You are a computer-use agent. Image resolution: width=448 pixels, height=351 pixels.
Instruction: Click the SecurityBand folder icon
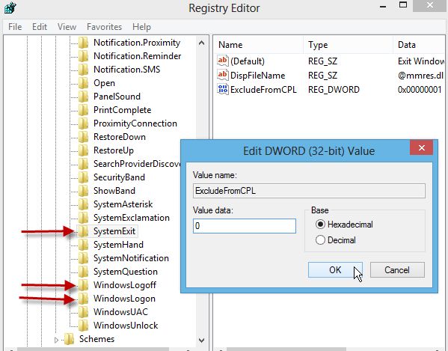(84, 177)
